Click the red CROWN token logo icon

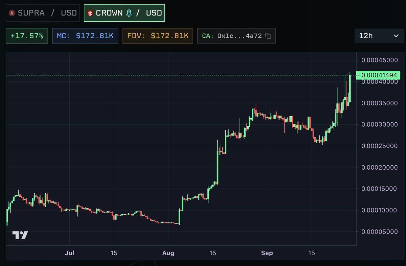(90, 13)
